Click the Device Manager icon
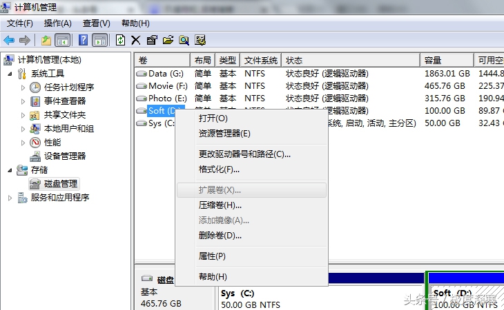Viewport: 504px width, 310px height. coord(35,156)
